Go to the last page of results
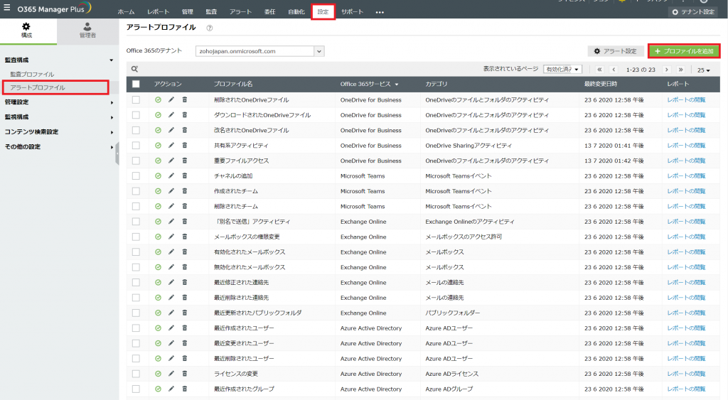The height and width of the screenshot is (400, 728). pyautogui.click(x=680, y=70)
